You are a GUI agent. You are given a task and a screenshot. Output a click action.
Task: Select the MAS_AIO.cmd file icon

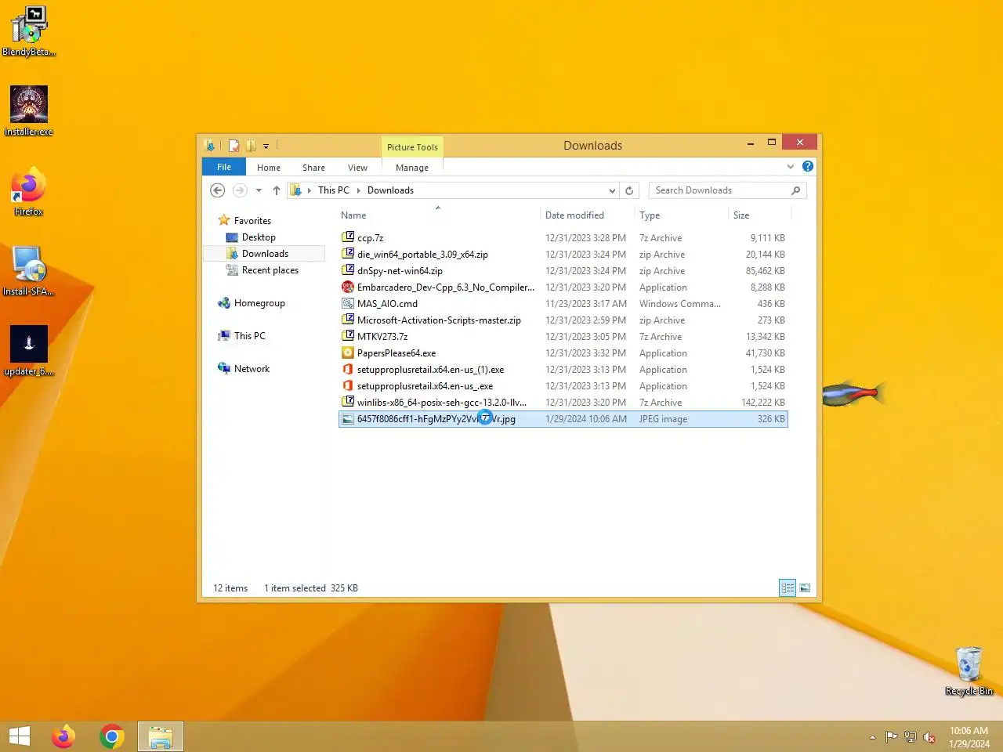pos(348,303)
